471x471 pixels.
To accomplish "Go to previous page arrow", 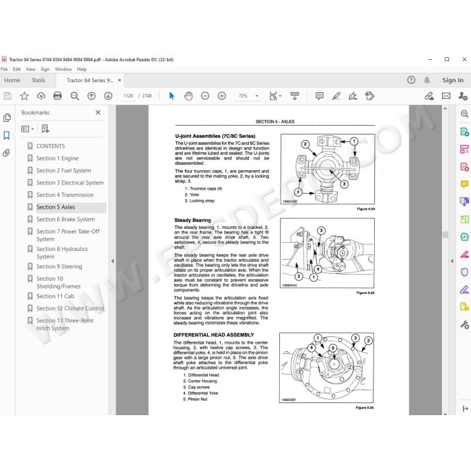I will pos(92,96).
